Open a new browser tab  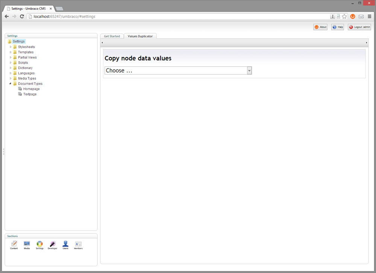click(59, 9)
